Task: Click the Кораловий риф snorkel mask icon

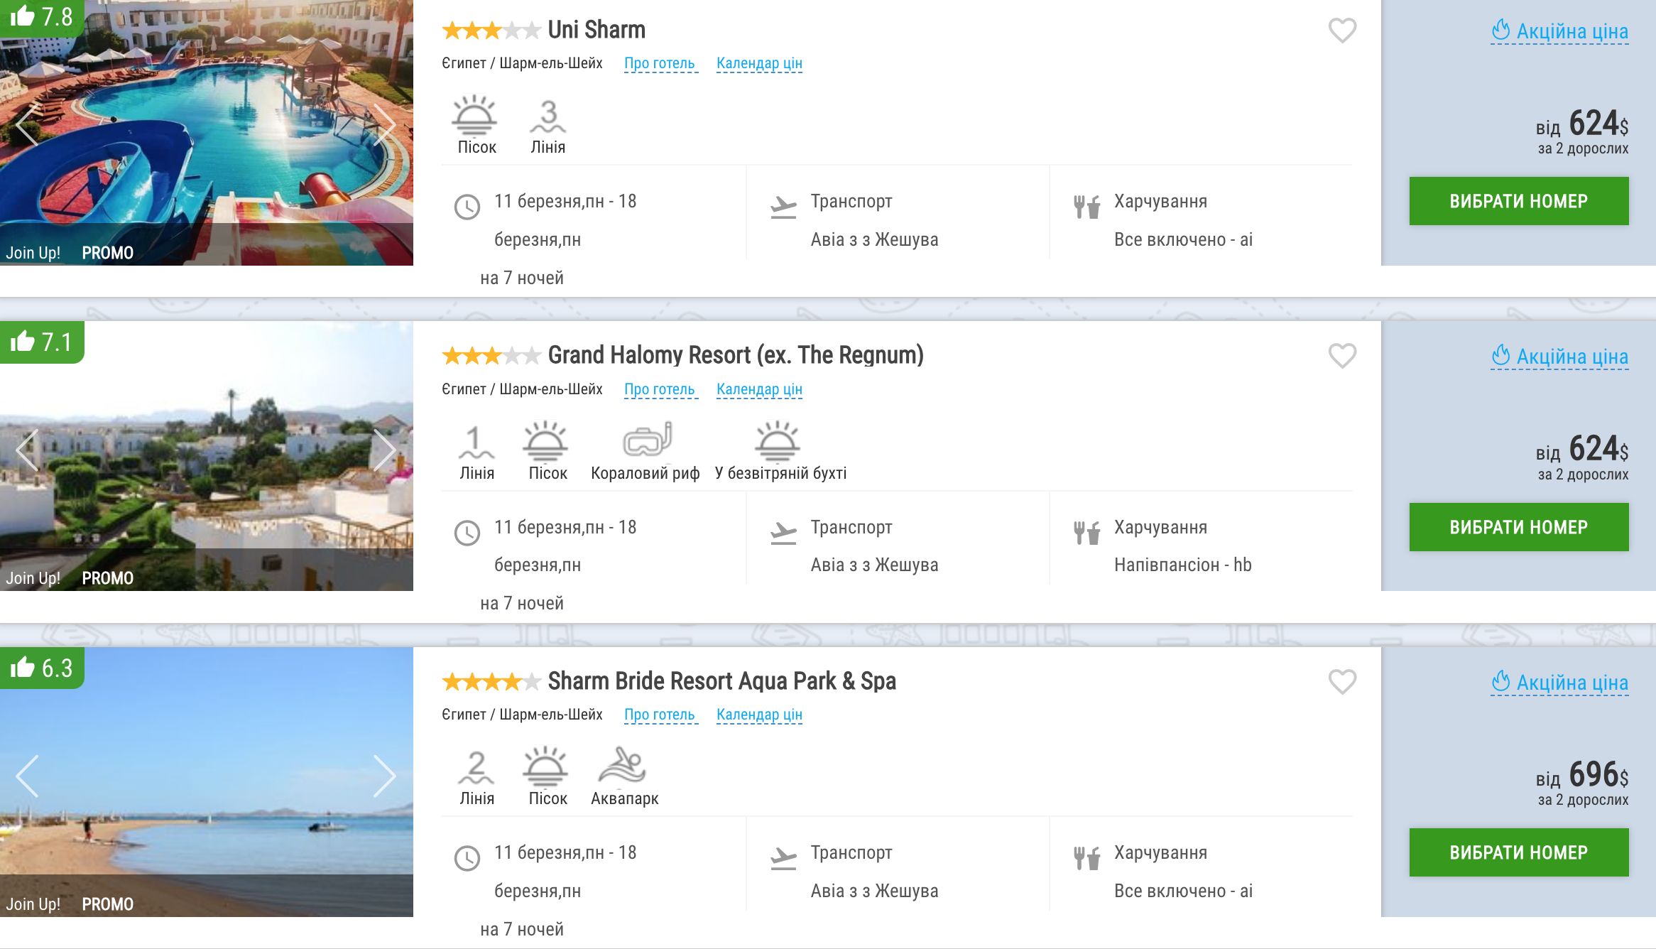Action: [647, 440]
